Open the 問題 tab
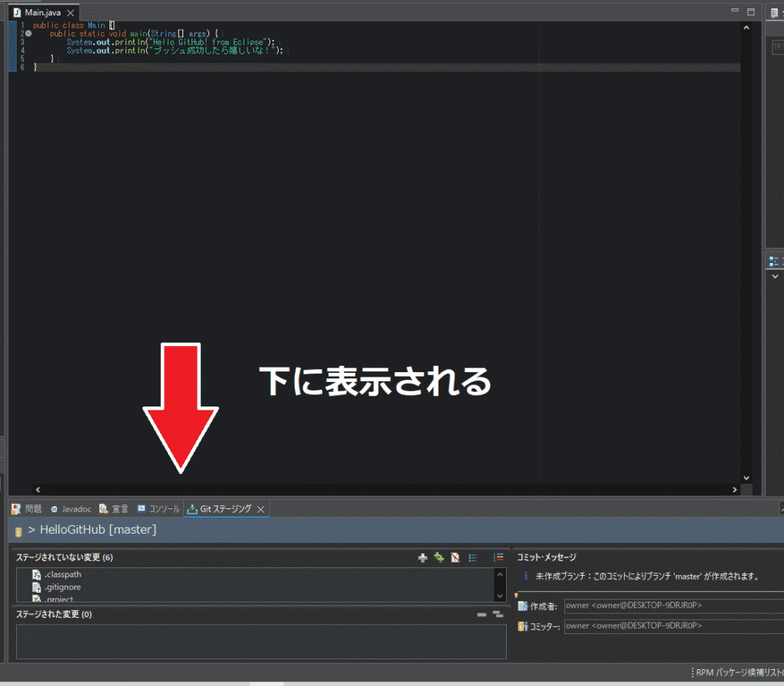Viewport: 784px width, 686px height. pyautogui.click(x=28, y=509)
